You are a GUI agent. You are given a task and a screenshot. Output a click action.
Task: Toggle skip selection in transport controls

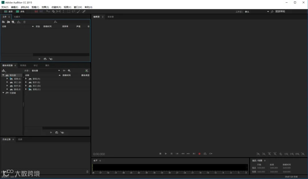coord(210,154)
